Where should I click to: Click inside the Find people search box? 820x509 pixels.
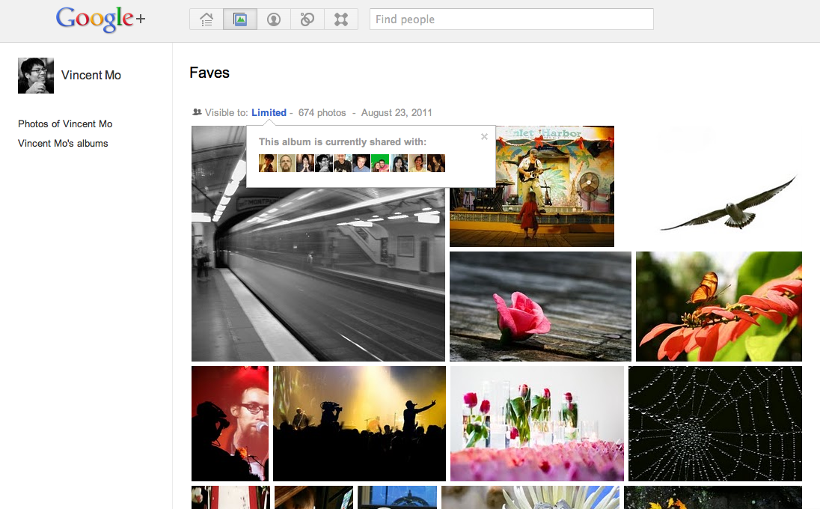511,19
